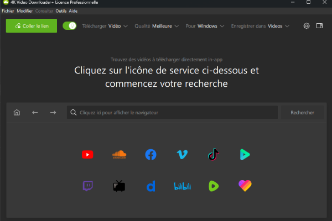332x221 pixels.
Task: Open the SoundCloud service icon
Action: pyautogui.click(x=119, y=155)
